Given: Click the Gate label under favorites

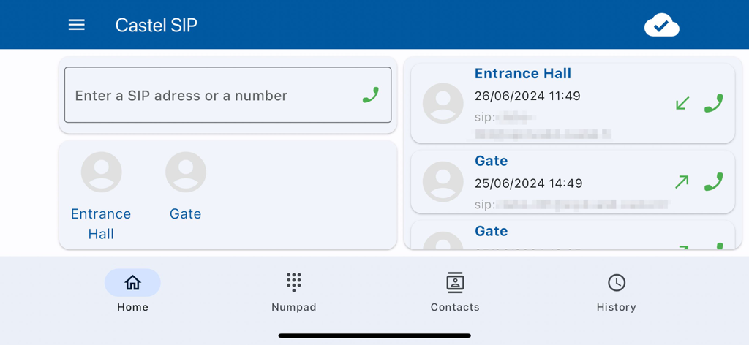Looking at the screenshot, I should pos(186,214).
